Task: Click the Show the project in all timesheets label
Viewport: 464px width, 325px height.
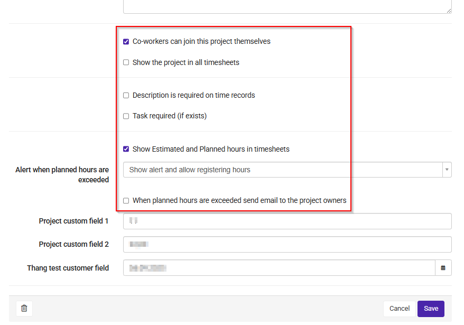Action: point(186,62)
